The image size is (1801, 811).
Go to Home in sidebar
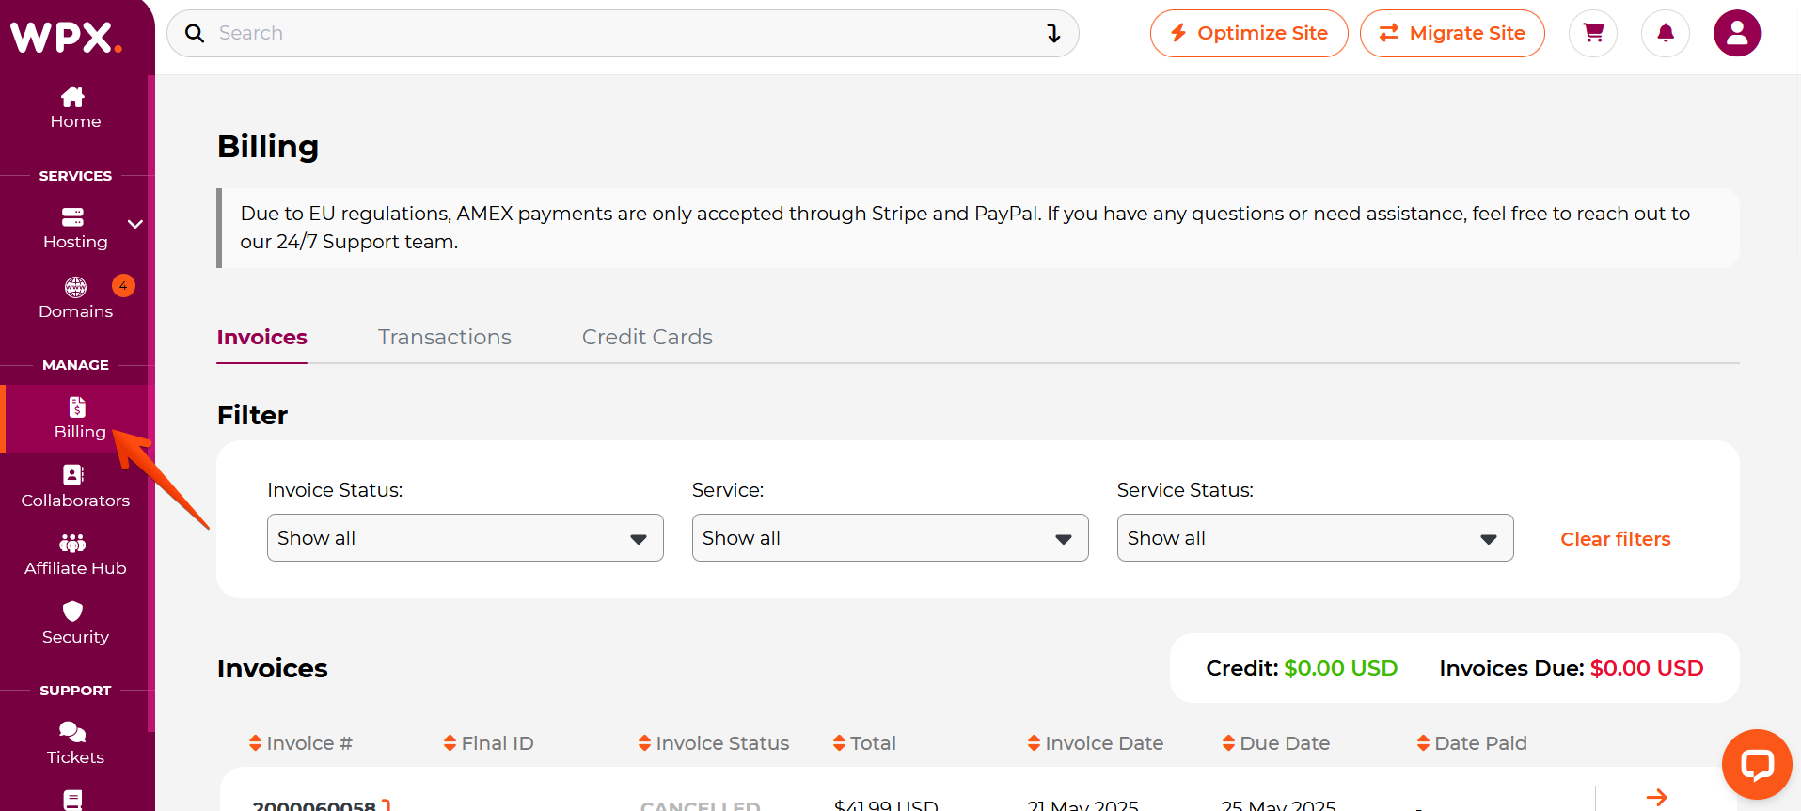coord(75,108)
